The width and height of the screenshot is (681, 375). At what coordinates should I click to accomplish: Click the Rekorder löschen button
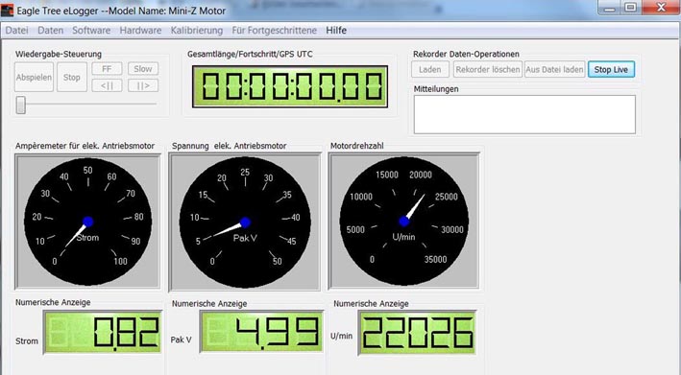488,69
